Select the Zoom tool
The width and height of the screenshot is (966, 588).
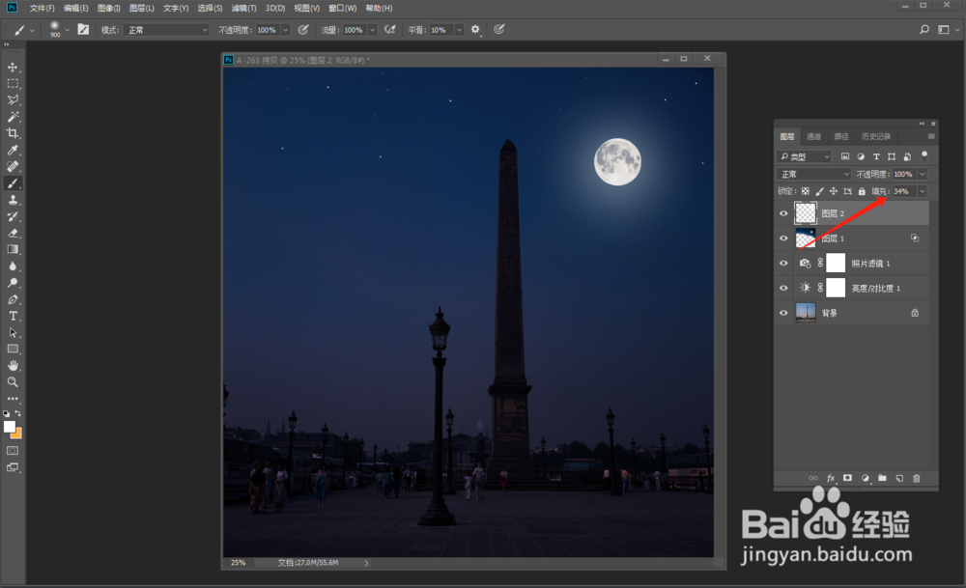coord(13,382)
